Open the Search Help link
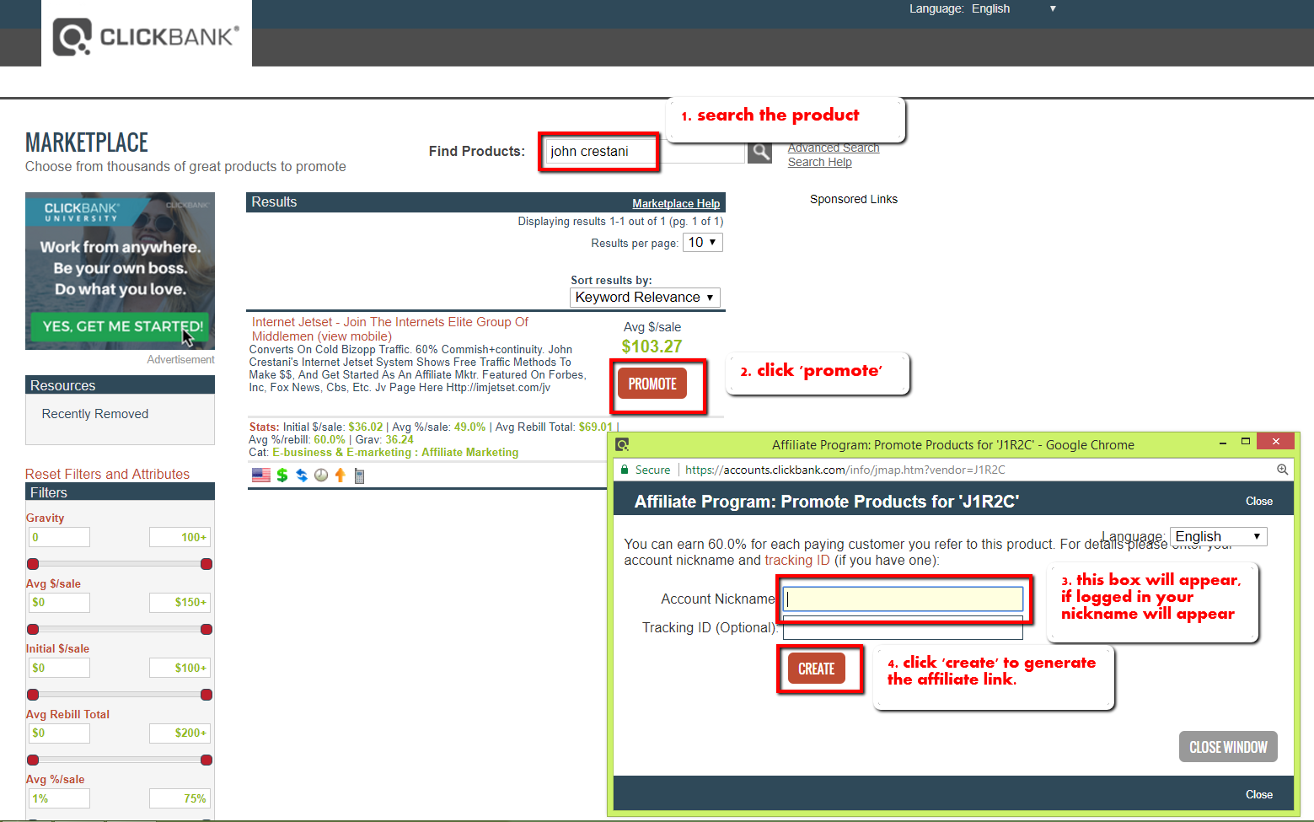Viewport: 1314px width, 822px height. (820, 162)
